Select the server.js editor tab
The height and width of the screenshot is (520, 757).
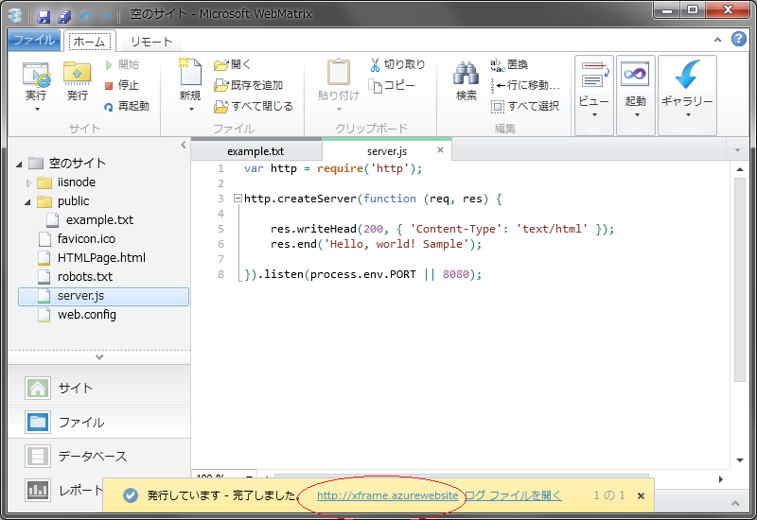[x=387, y=151]
